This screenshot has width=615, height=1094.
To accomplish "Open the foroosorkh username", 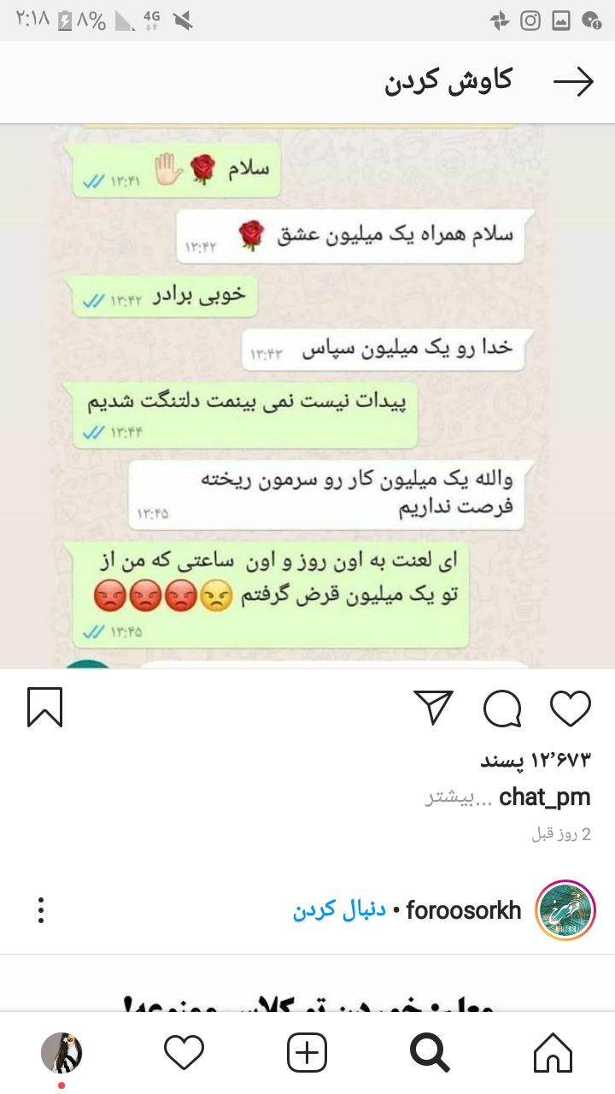I will (x=464, y=910).
